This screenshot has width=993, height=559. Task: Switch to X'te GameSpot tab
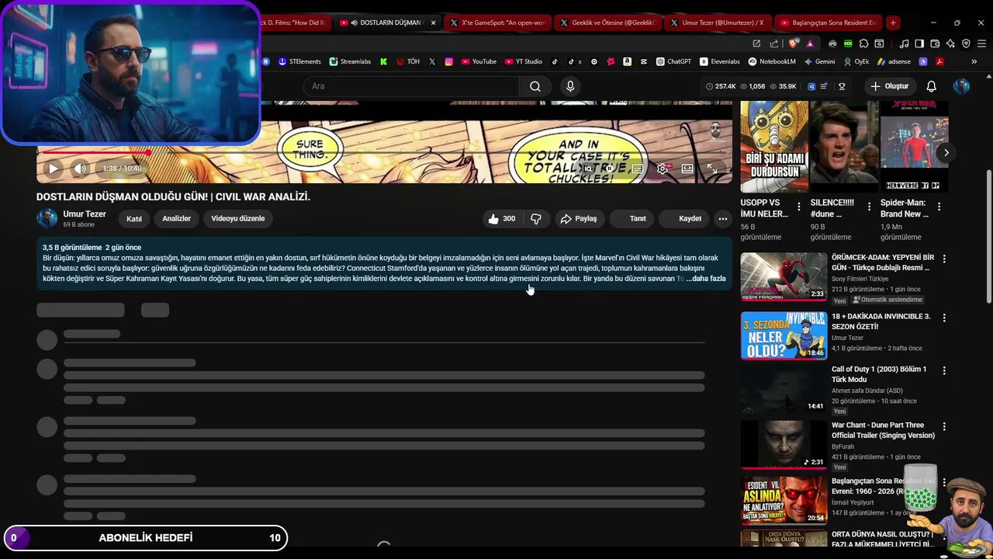(x=497, y=23)
